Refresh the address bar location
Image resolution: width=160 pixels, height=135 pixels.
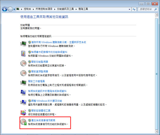pos(134,9)
